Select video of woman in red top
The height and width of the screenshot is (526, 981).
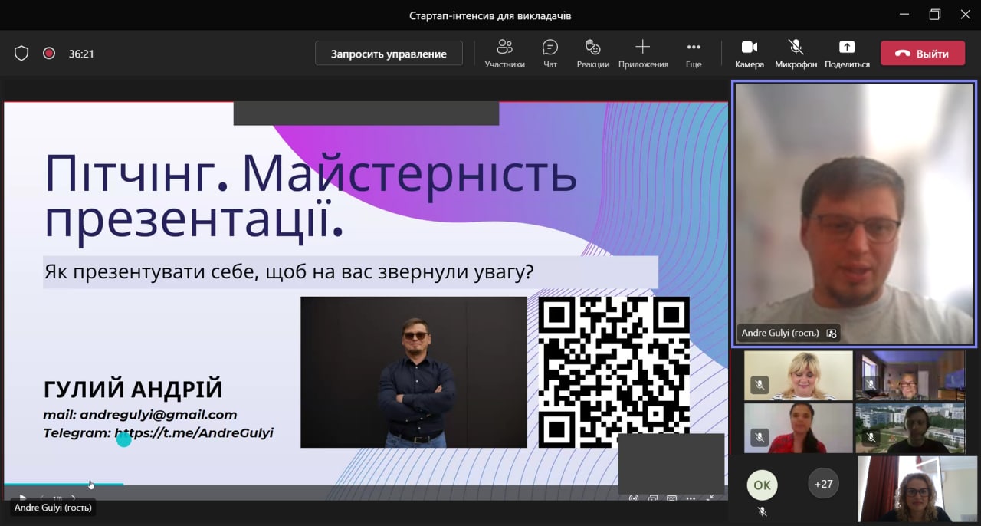tap(798, 429)
